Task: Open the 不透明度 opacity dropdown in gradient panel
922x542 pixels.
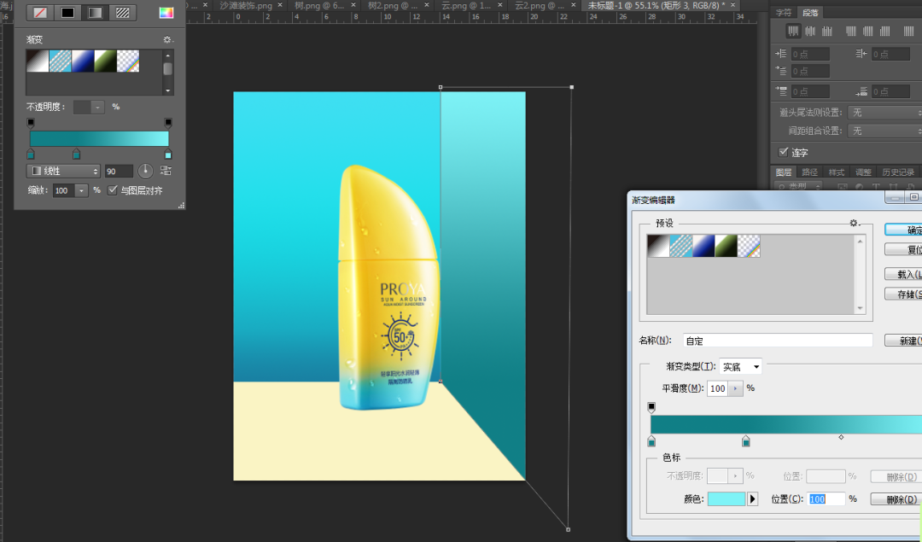Action: coord(97,107)
